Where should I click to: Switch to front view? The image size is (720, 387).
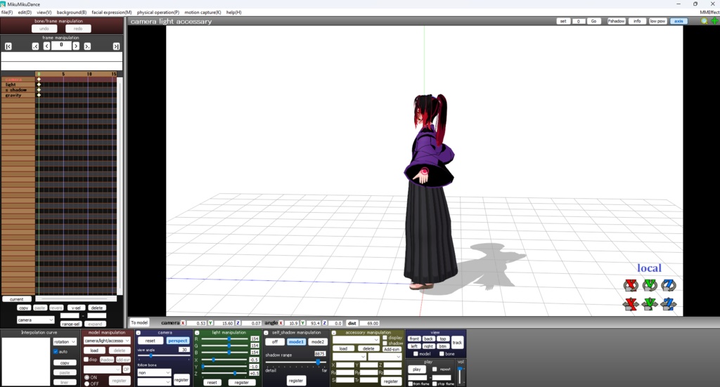pos(414,339)
